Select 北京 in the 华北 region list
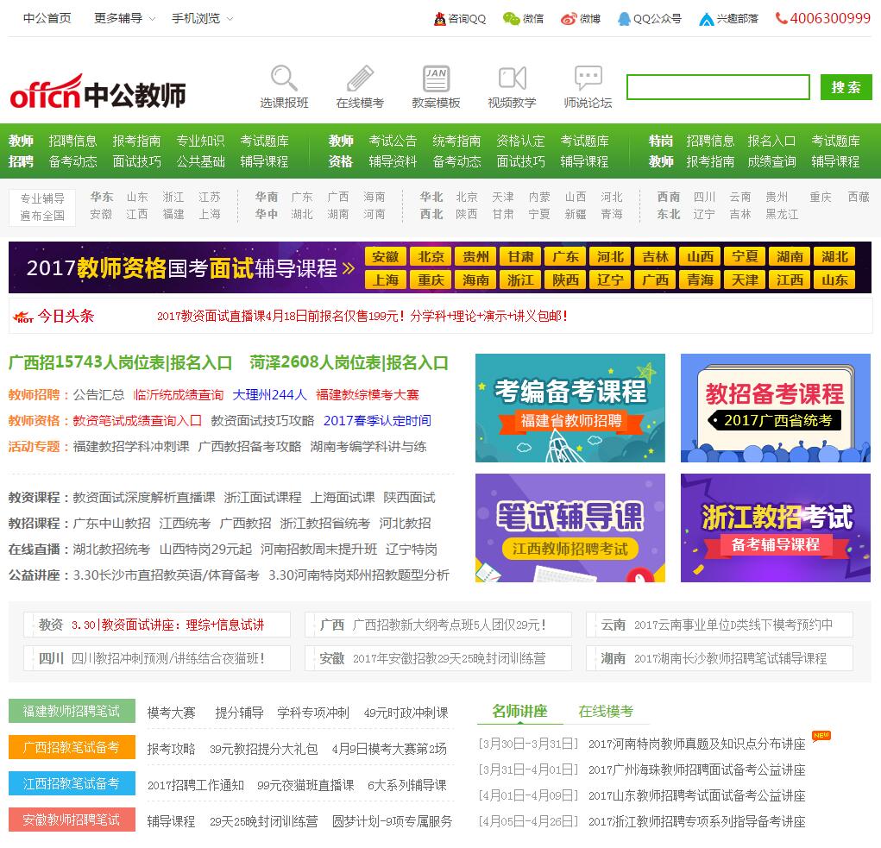881x848 pixels. pos(466,197)
